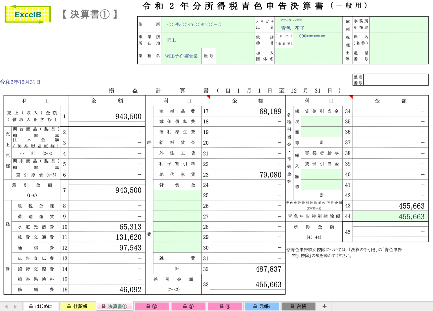Click the ExcelB logo banner
Screen dimensions: 433x312
click(27, 14)
